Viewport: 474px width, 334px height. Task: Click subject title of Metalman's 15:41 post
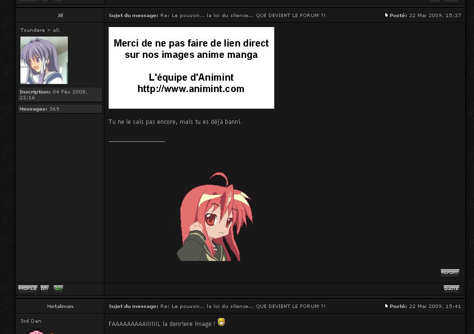point(242,306)
